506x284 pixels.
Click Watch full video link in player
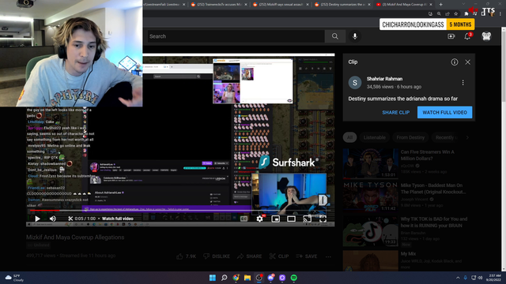pos(118,219)
